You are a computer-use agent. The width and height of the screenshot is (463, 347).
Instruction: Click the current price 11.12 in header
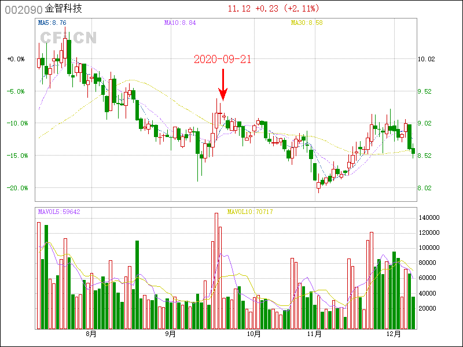[239, 9]
